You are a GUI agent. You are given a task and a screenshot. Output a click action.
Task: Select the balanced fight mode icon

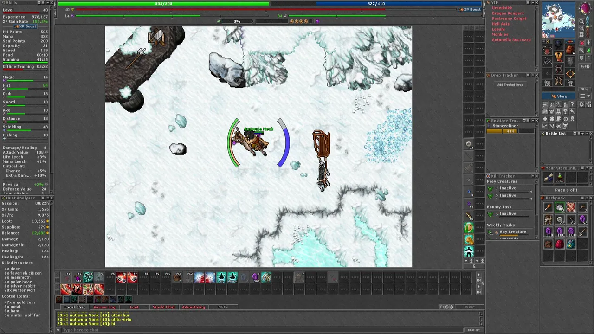pos(581,50)
